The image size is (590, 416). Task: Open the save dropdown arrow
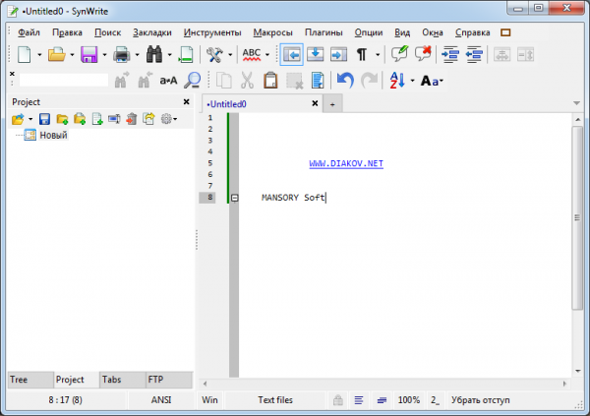tap(104, 55)
